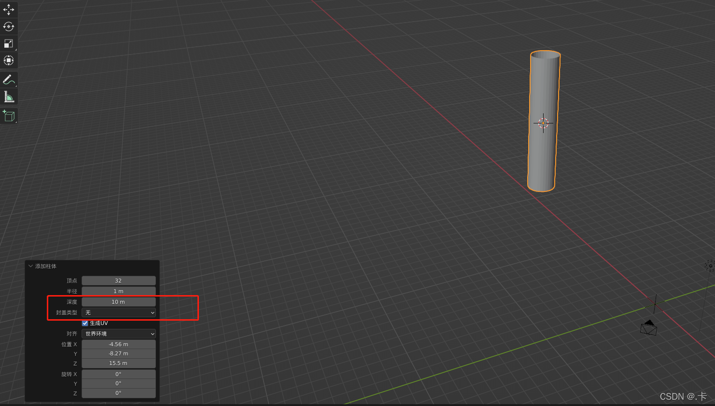Open the 对齐 世界环境 dropdown

click(119, 334)
